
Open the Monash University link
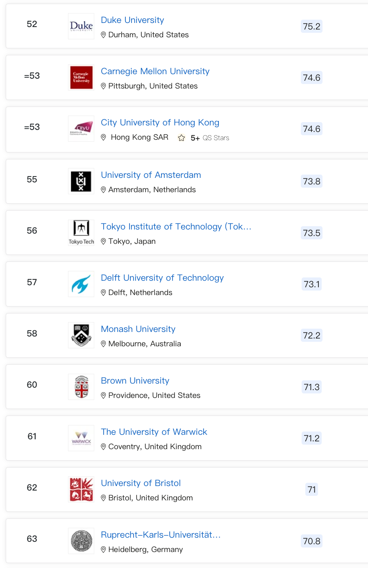(x=138, y=329)
